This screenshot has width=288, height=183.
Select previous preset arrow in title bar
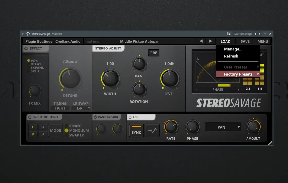pyautogui.click(x=255, y=34)
